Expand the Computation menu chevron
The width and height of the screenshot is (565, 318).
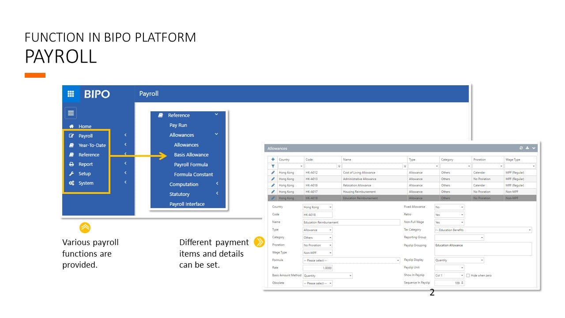click(217, 184)
